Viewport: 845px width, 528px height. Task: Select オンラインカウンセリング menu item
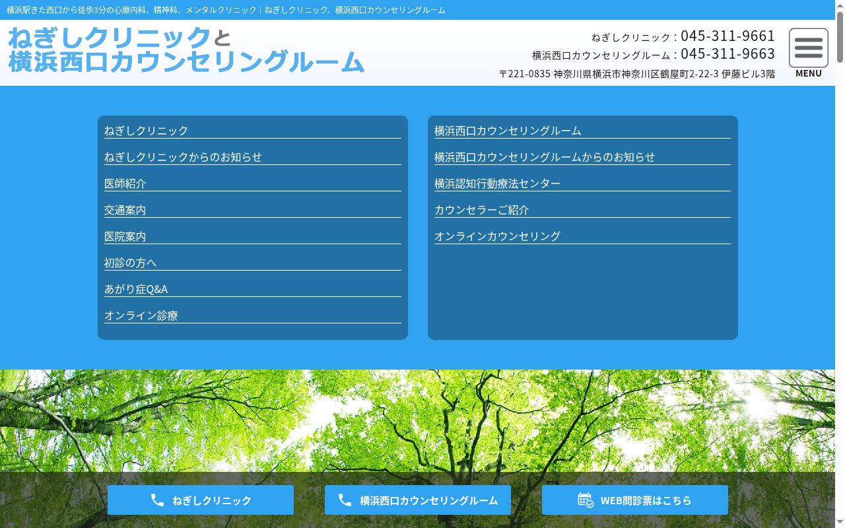click(x=583, y=236)
